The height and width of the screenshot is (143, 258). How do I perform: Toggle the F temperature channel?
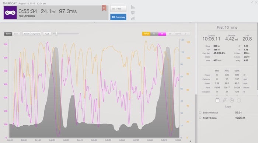pos(186,34)
